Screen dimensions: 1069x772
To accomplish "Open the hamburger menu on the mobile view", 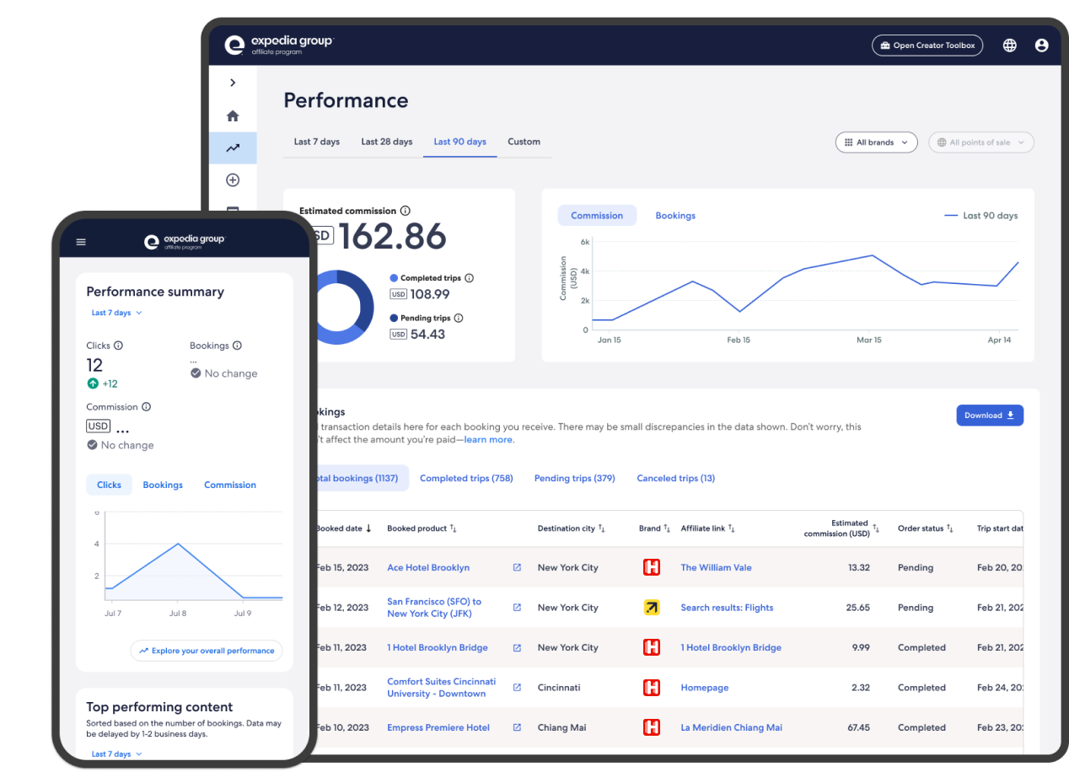I will pos(81,241).
